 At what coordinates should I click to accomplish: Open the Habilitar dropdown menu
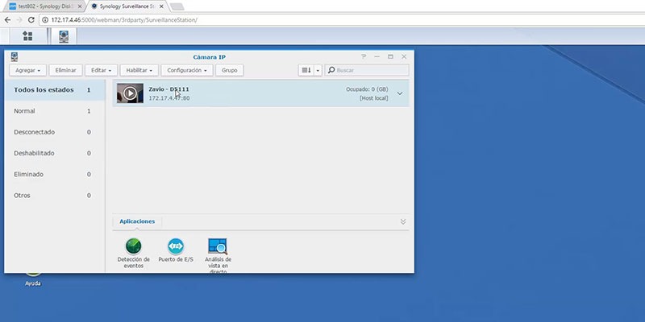point(139,70)
